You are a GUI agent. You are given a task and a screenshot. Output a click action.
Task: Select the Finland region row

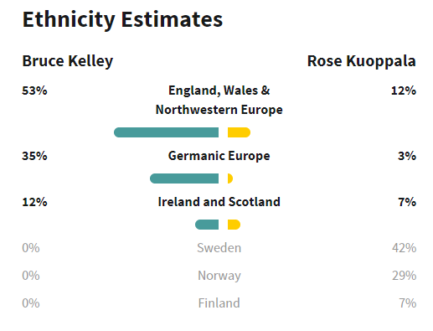click(219, 303)
